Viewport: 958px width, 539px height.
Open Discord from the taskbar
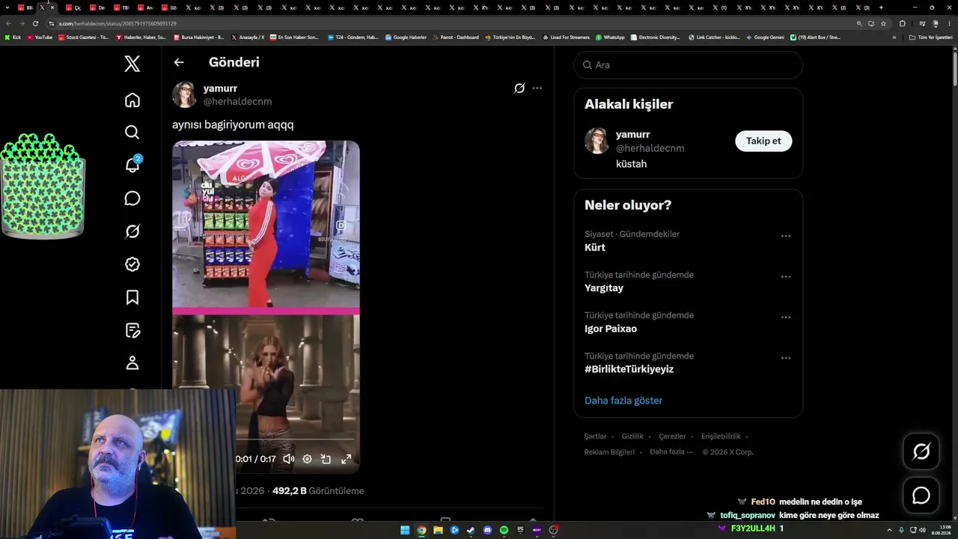(x=487, y=530)
